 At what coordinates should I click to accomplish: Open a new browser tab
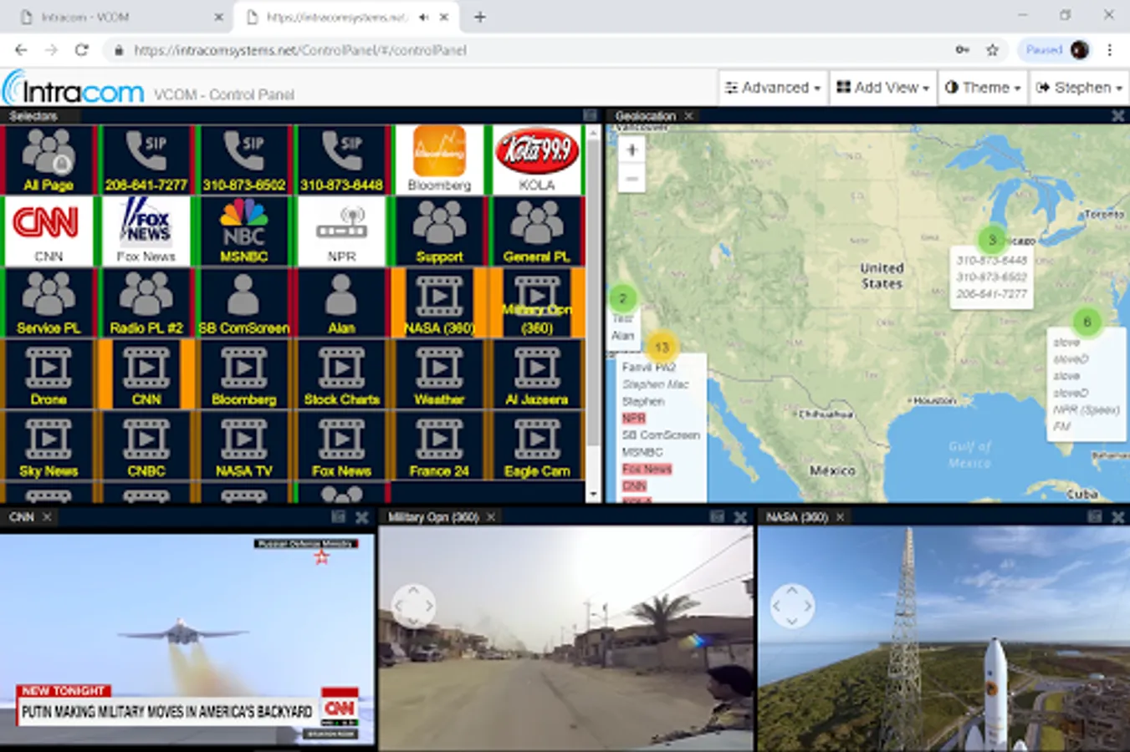tap(479, 17)
